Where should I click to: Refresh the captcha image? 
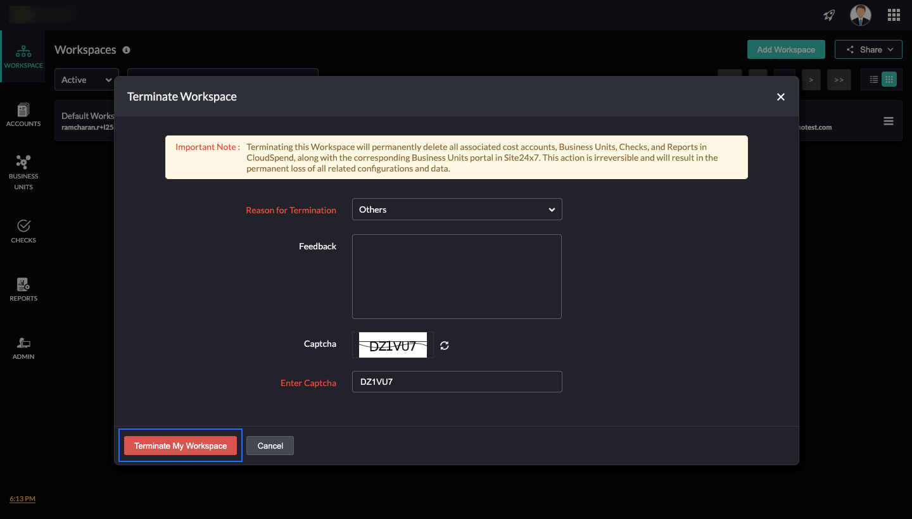pyautogui.click(x=444, y=346)
